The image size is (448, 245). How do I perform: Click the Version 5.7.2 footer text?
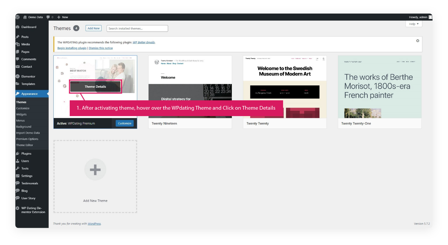point(422,224)
